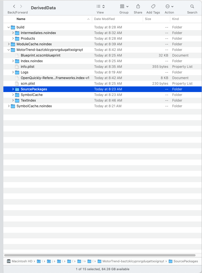Click the DerivedData window title
Screen dimensions: 202x273
[43, 8]
